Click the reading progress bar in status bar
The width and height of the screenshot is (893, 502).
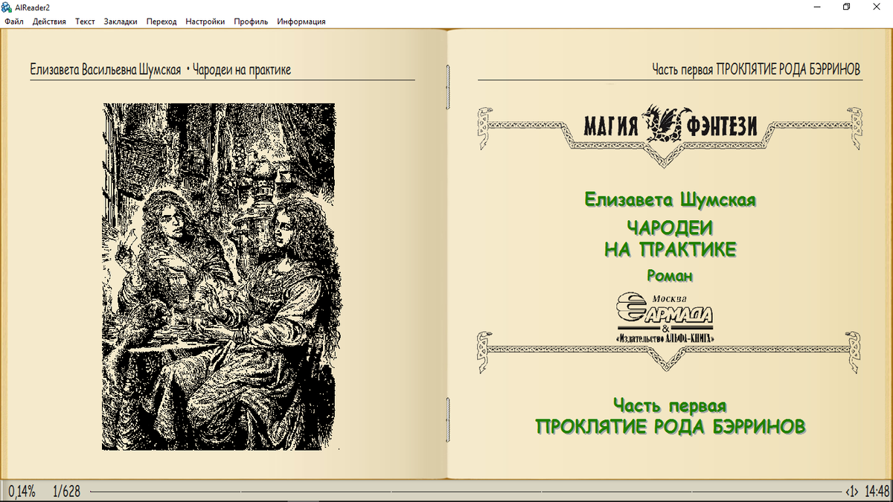(x=464, y=492)
